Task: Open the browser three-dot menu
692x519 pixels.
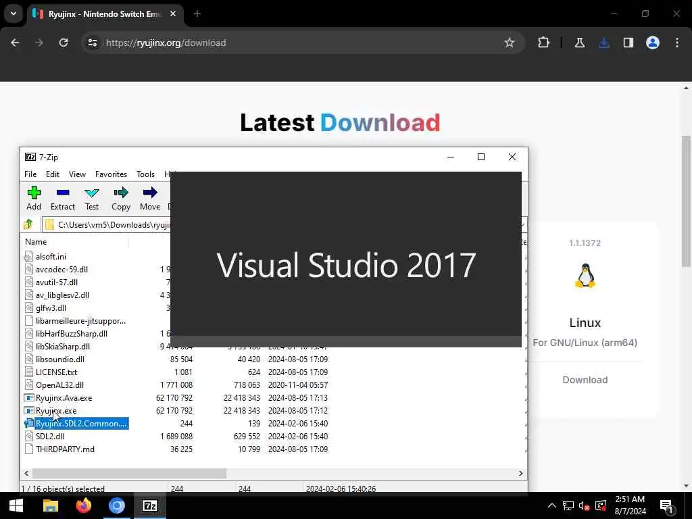Action: [x=677, y=43]
